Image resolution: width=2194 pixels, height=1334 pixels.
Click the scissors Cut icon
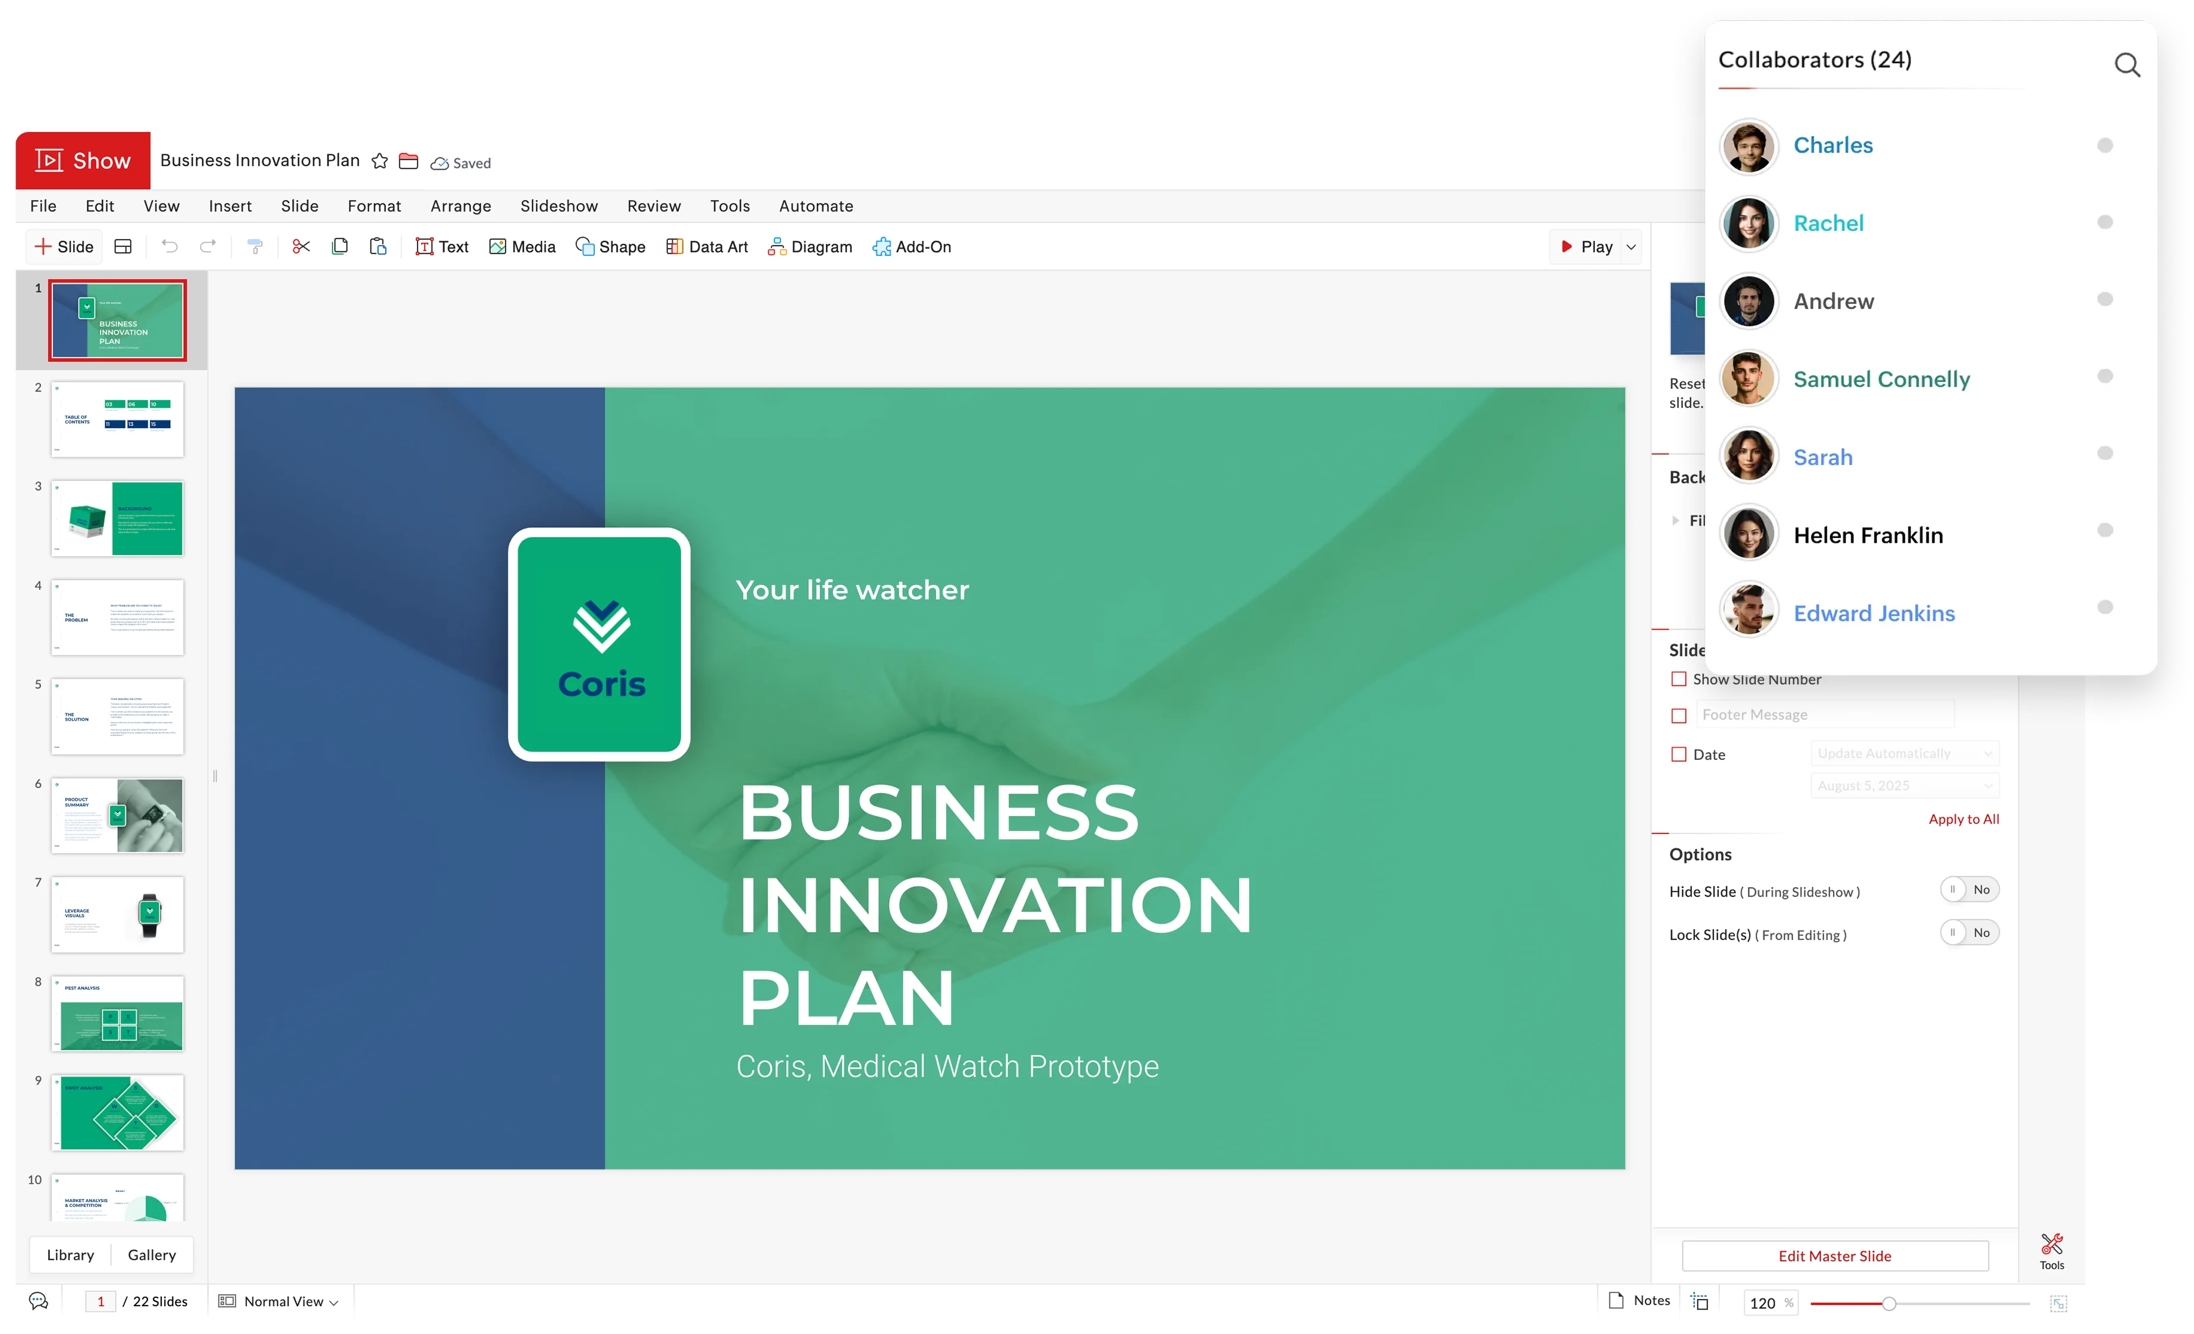click(x=301, y=247)
